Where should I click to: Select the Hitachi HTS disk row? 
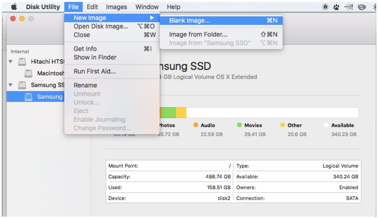point(36,62)
